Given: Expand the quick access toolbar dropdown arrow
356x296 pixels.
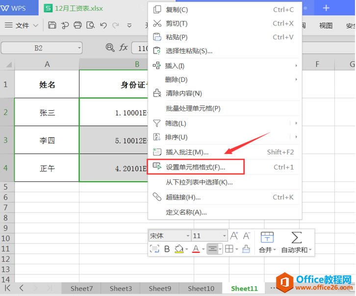Looking at the screenshot, I should click(129, 25).
